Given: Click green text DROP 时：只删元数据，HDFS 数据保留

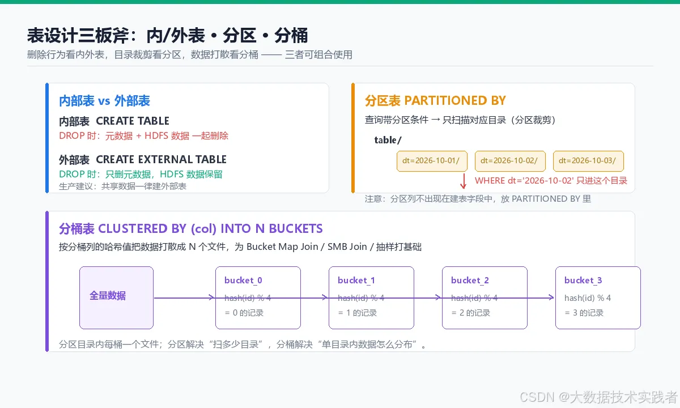Looking at the screenshot, I should pyautogui.click(x=141, y=175).
